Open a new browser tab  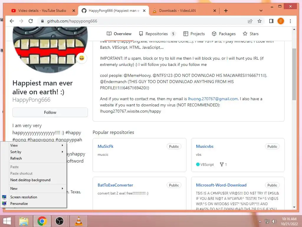(x=226, y=11)
